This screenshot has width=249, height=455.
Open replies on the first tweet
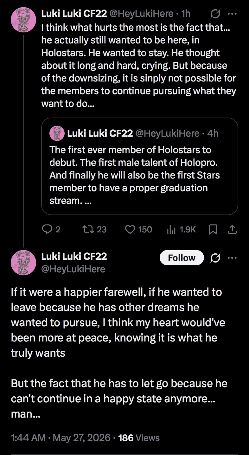pyautogui.click(x=51, y=229)
